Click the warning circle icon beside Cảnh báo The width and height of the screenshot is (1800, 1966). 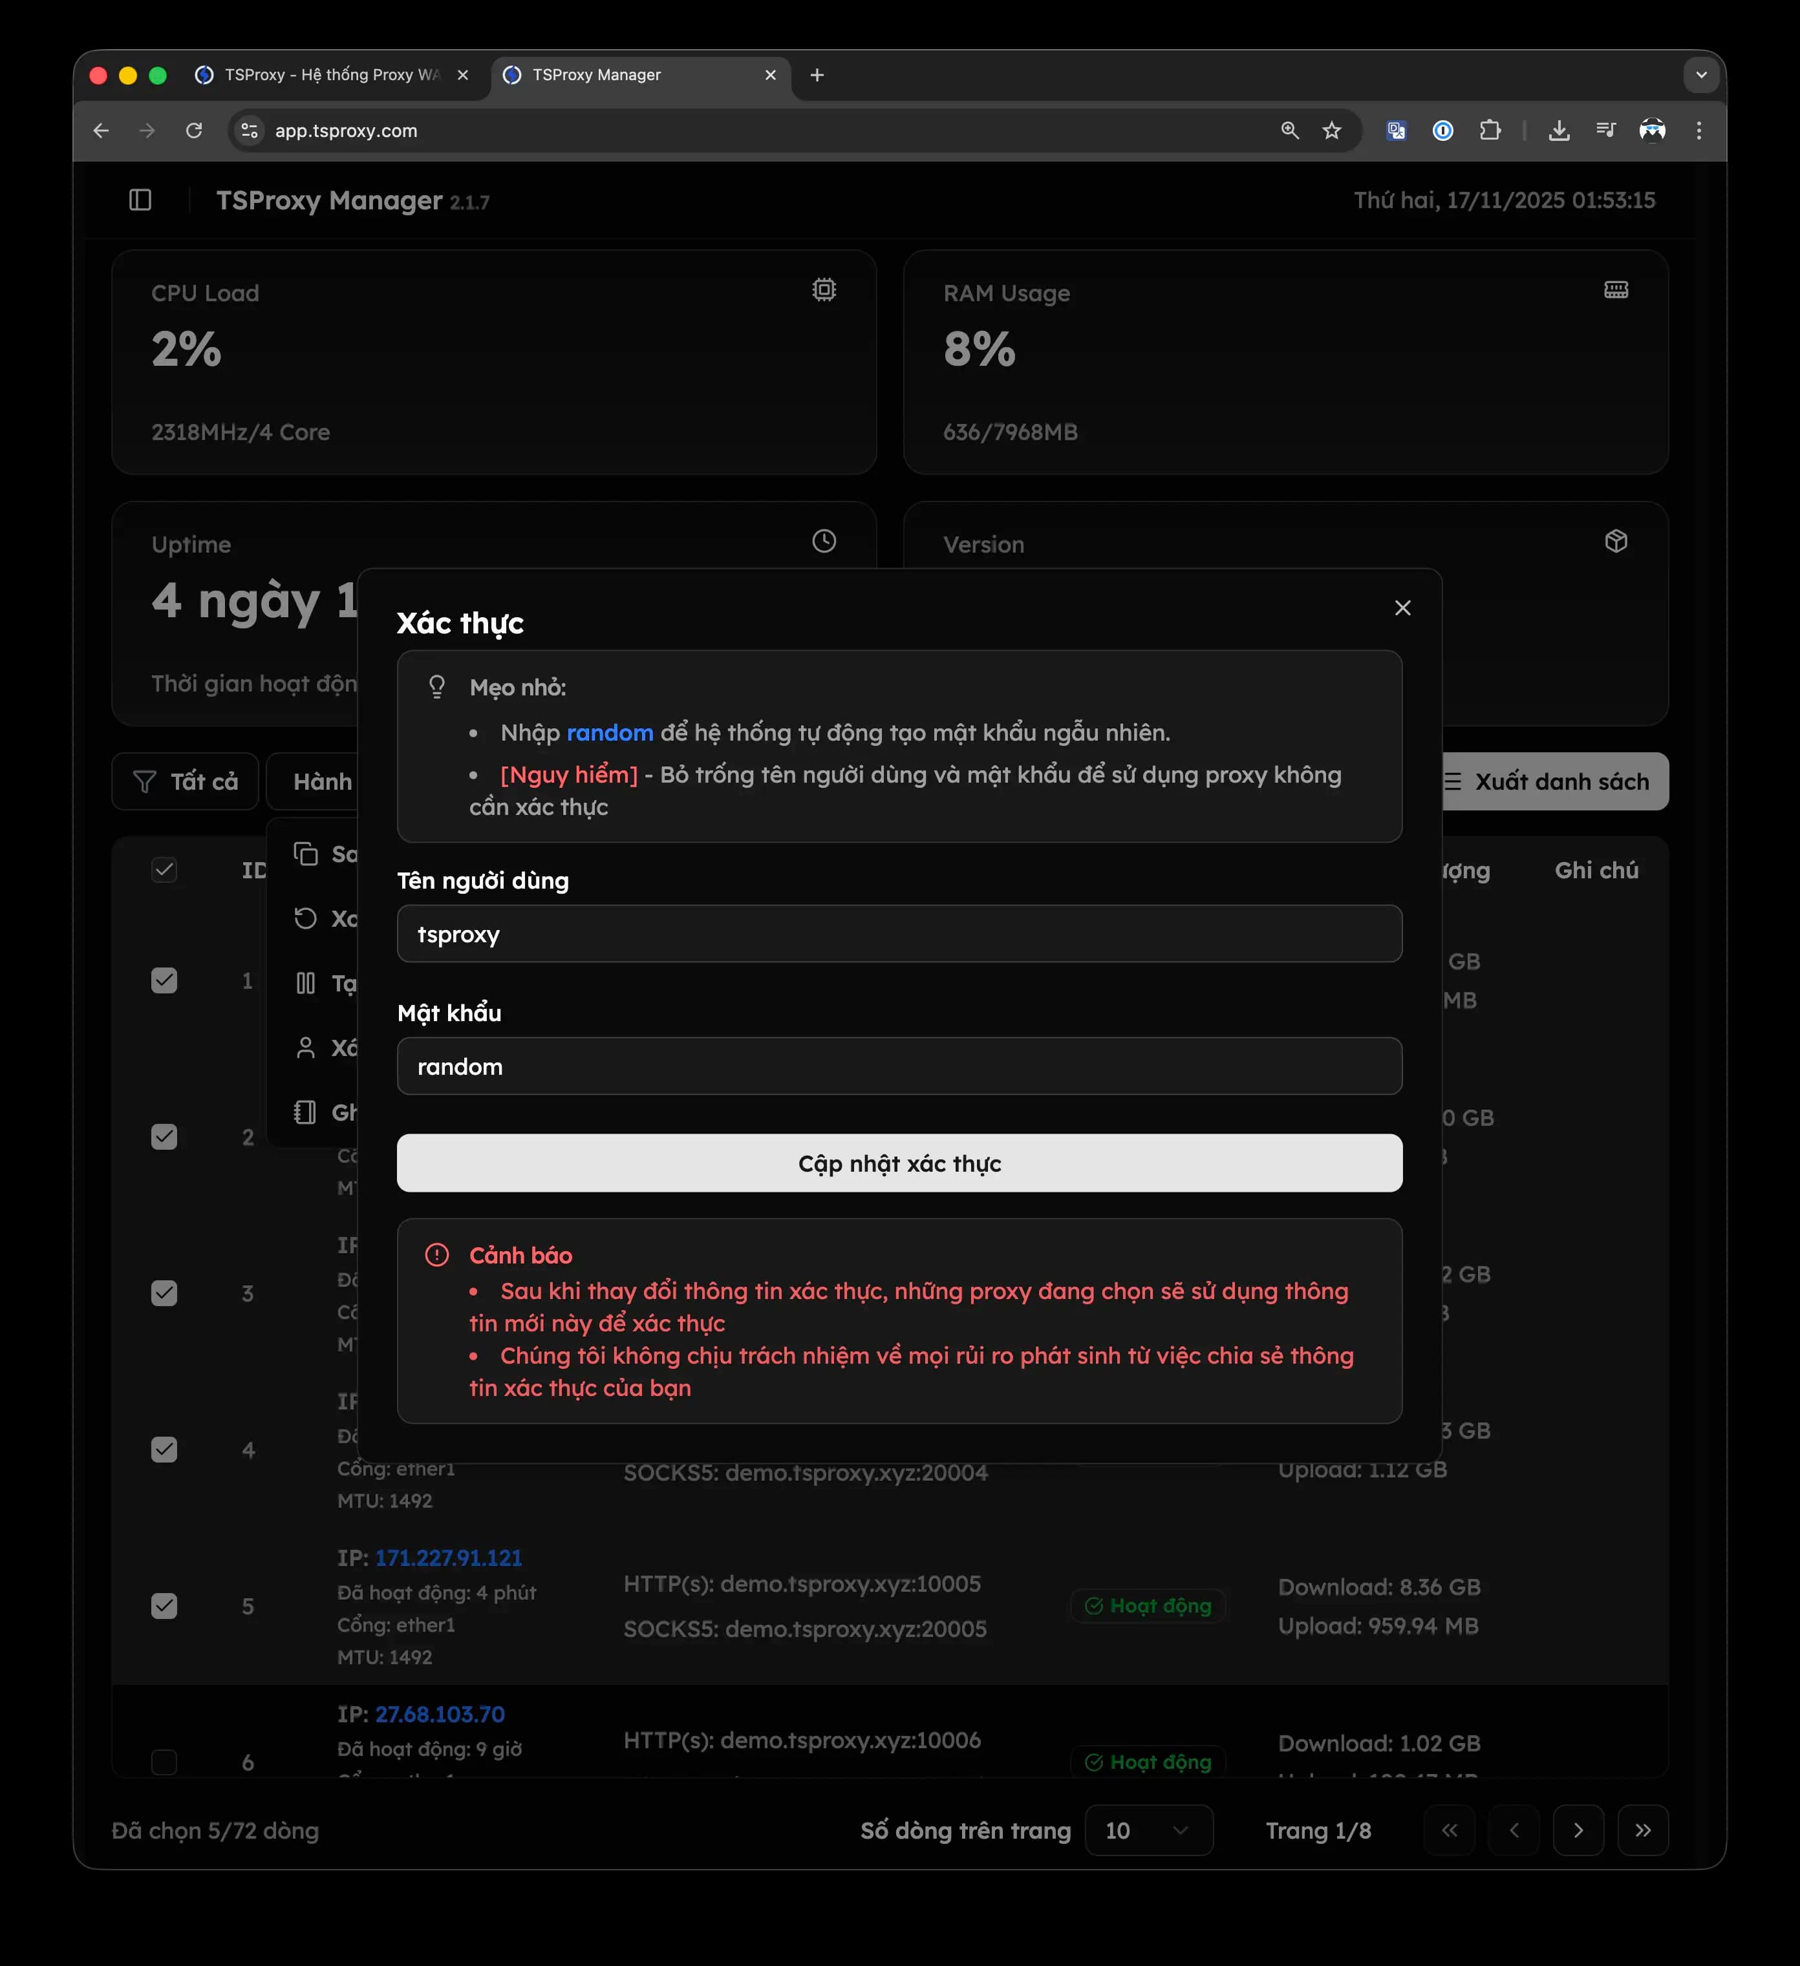[x=437, y=1255]
